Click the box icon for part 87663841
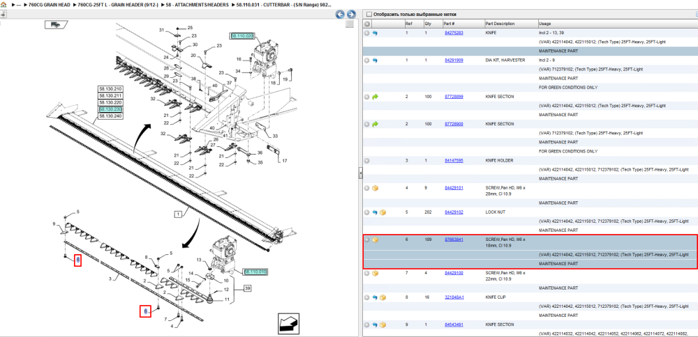 (x=375, y=240)
